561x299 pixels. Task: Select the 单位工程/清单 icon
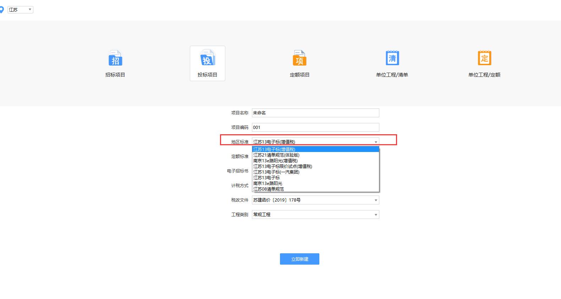click(392, 58)
